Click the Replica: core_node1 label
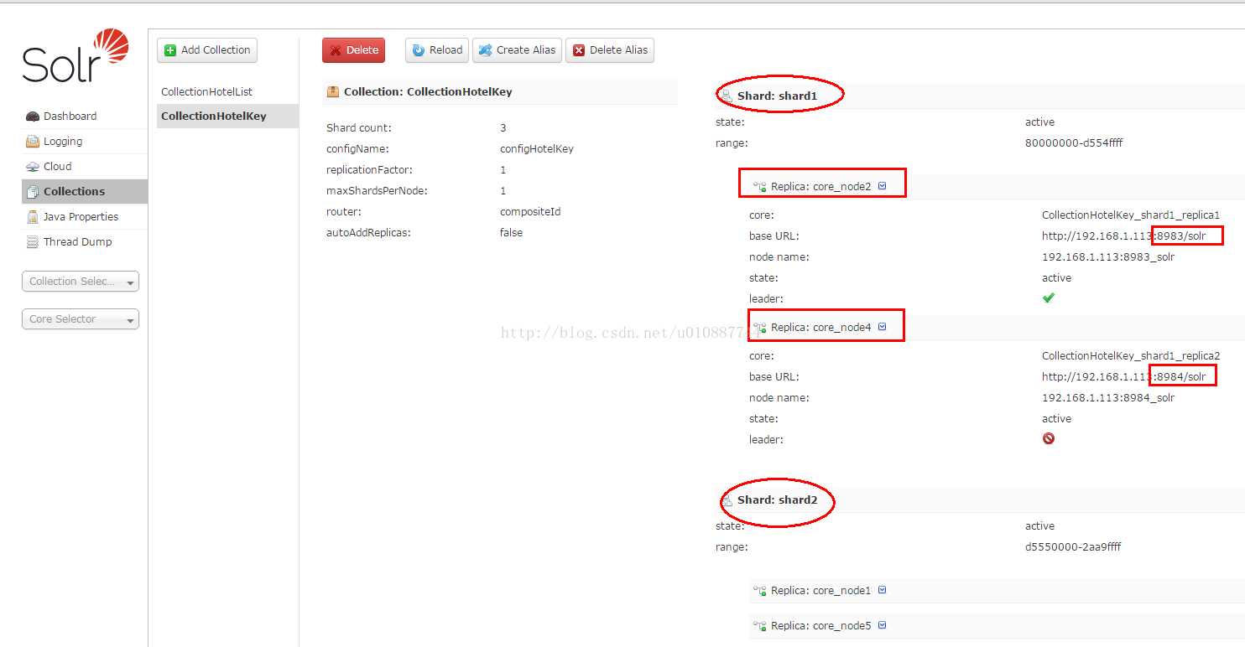This screenshot has height=647, width=1245. [821, 591]
